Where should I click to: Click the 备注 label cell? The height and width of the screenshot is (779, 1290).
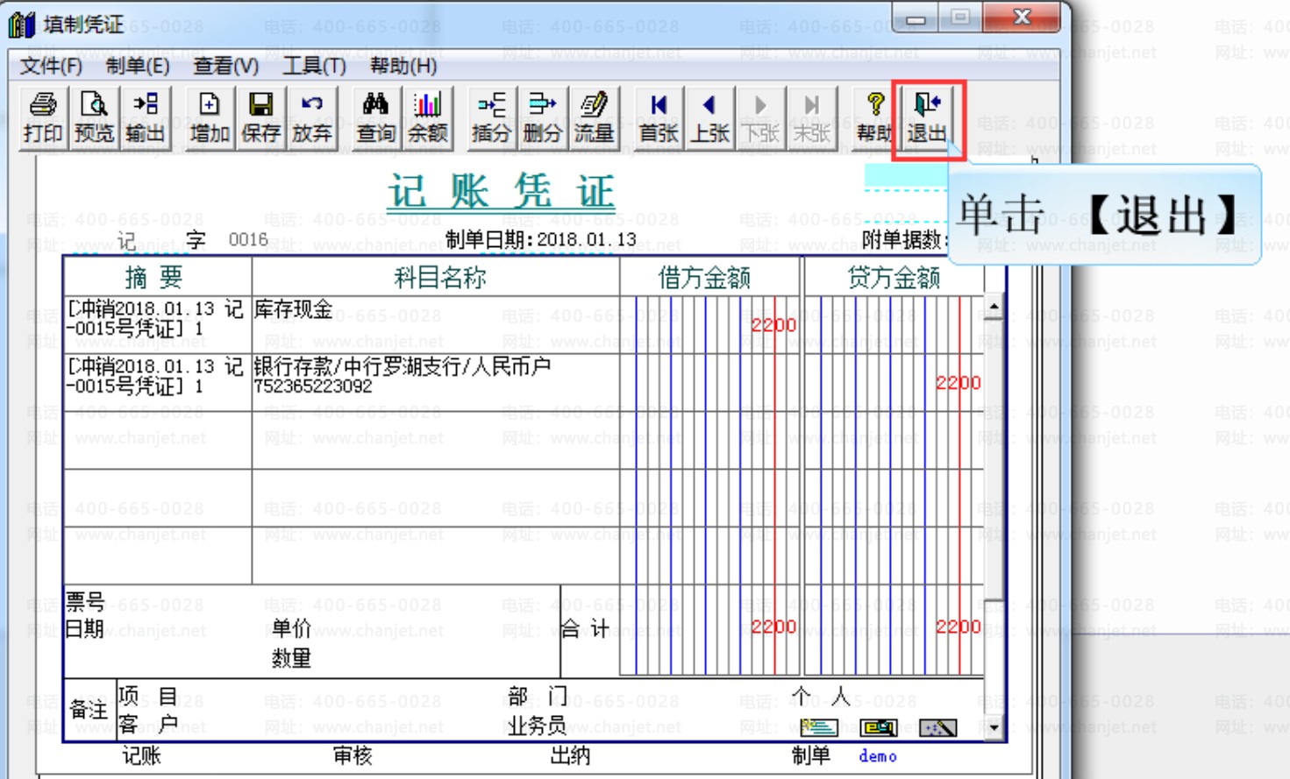tap(89, 710)
